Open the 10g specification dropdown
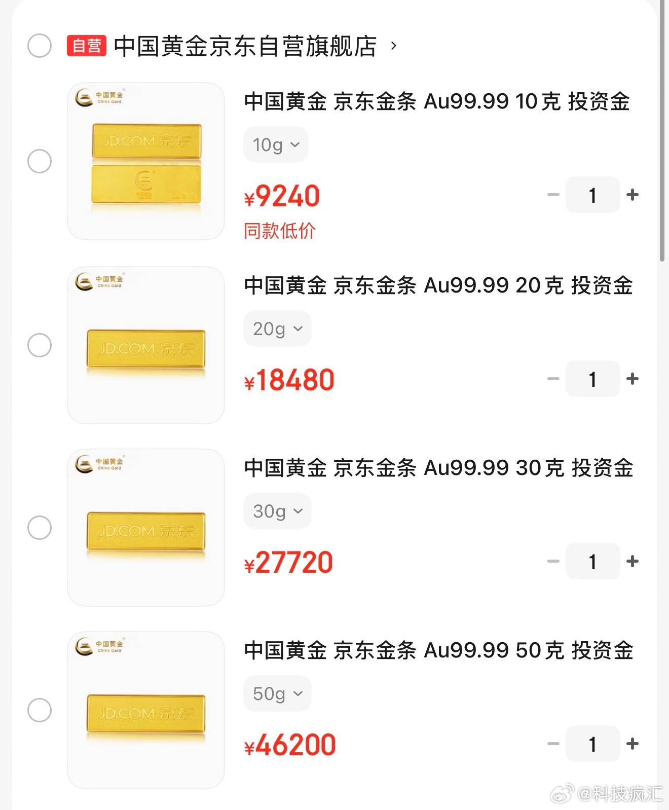This screenshot has width=669, height=810. click(x=276, y=145)
